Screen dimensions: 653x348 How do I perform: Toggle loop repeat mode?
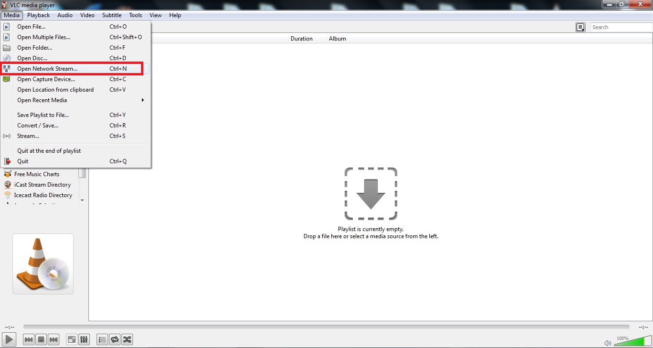(115, 339)
